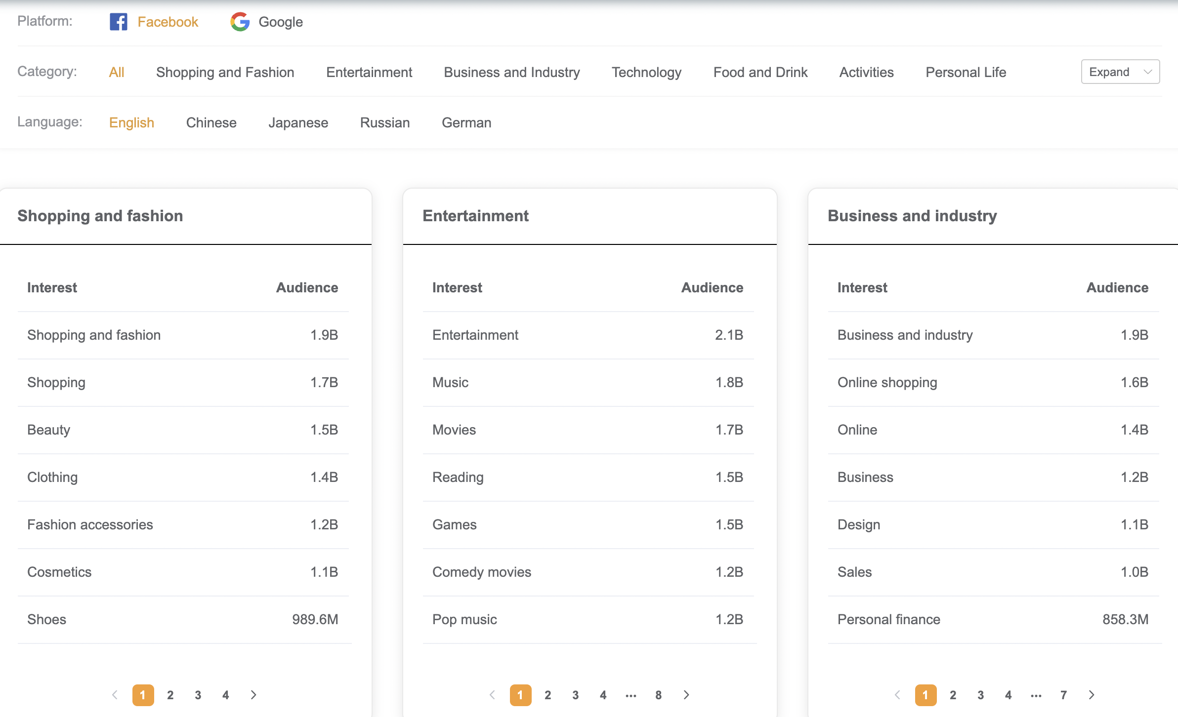Open page 4 of Shopping and fashion

pyautogui.click(x=226, y=695)
